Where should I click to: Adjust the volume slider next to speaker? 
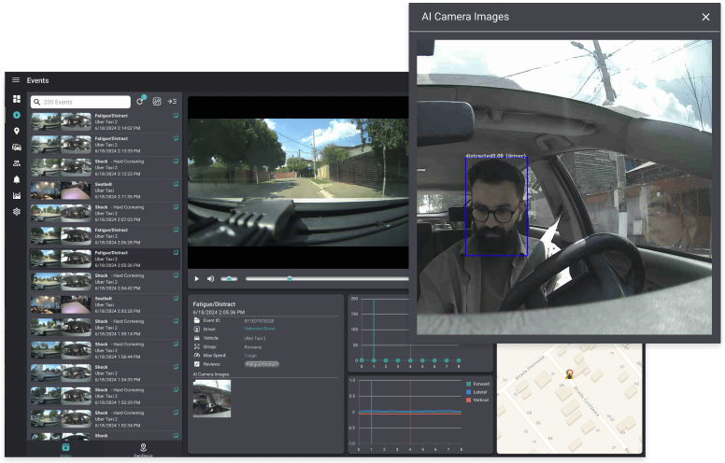[x=230, y=278]
